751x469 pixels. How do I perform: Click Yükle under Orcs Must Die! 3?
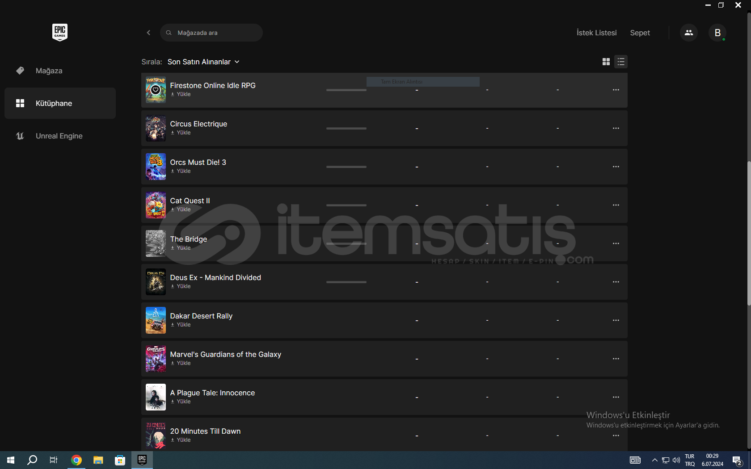pyautogui.click(x=181, y=171)
